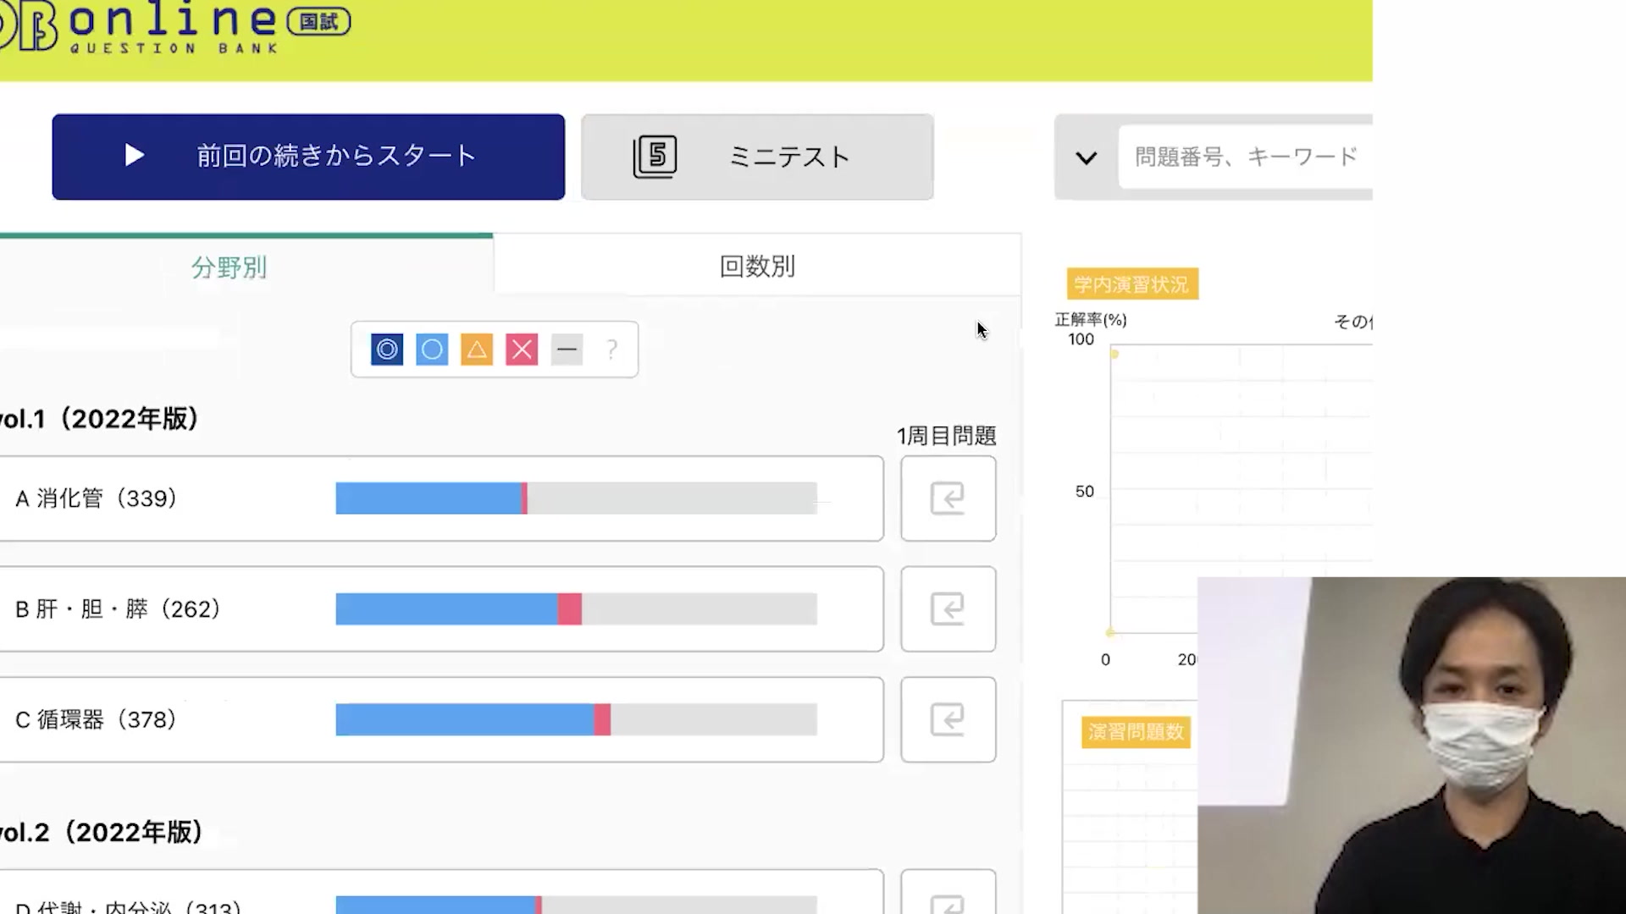Viewport: 1626px width, 914px height.
Task: Click the 問題番号、キーワード search field
Action: (1245, 157)
